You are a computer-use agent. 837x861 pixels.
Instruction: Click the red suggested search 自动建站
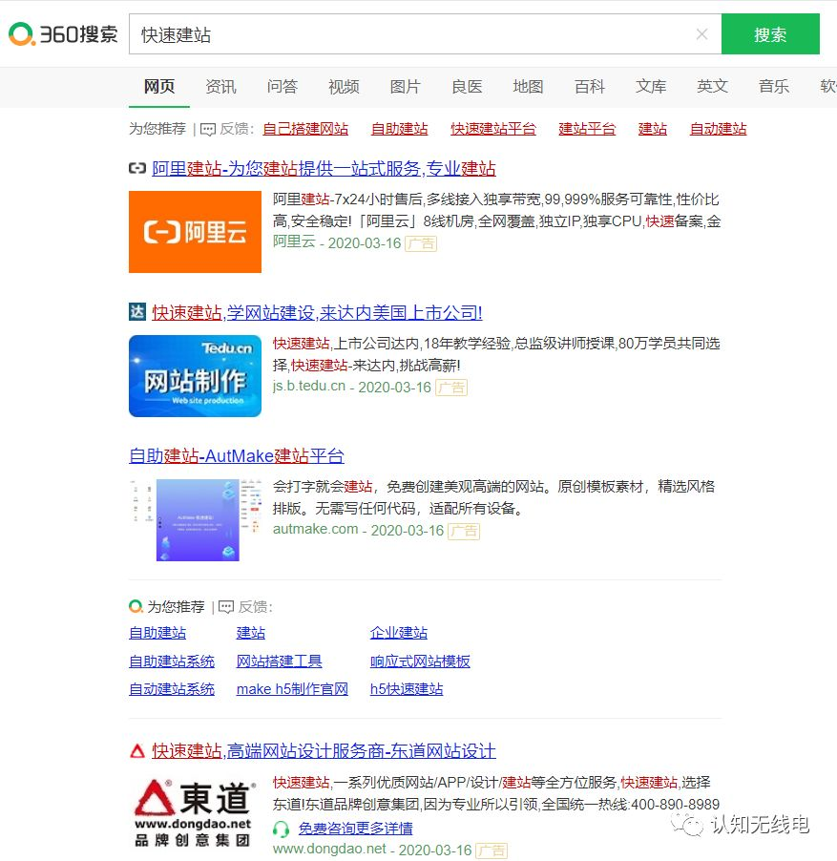pos(718,129)
